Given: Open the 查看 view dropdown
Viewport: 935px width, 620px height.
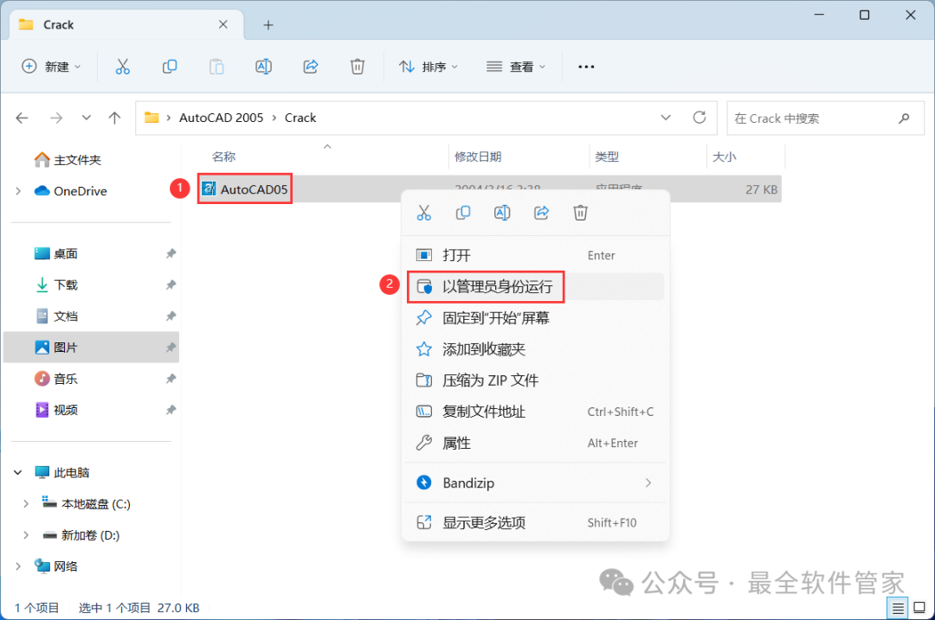Looking at the screenshot, I should 516,67.
